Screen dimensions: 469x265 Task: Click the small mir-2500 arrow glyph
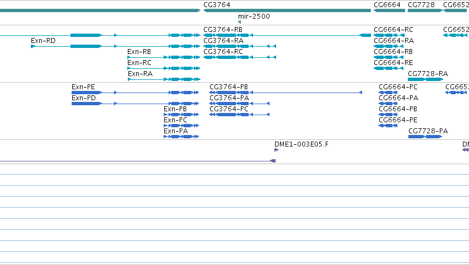click(239, 22)
